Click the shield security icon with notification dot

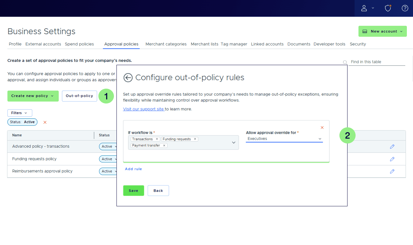coord(388,8)
